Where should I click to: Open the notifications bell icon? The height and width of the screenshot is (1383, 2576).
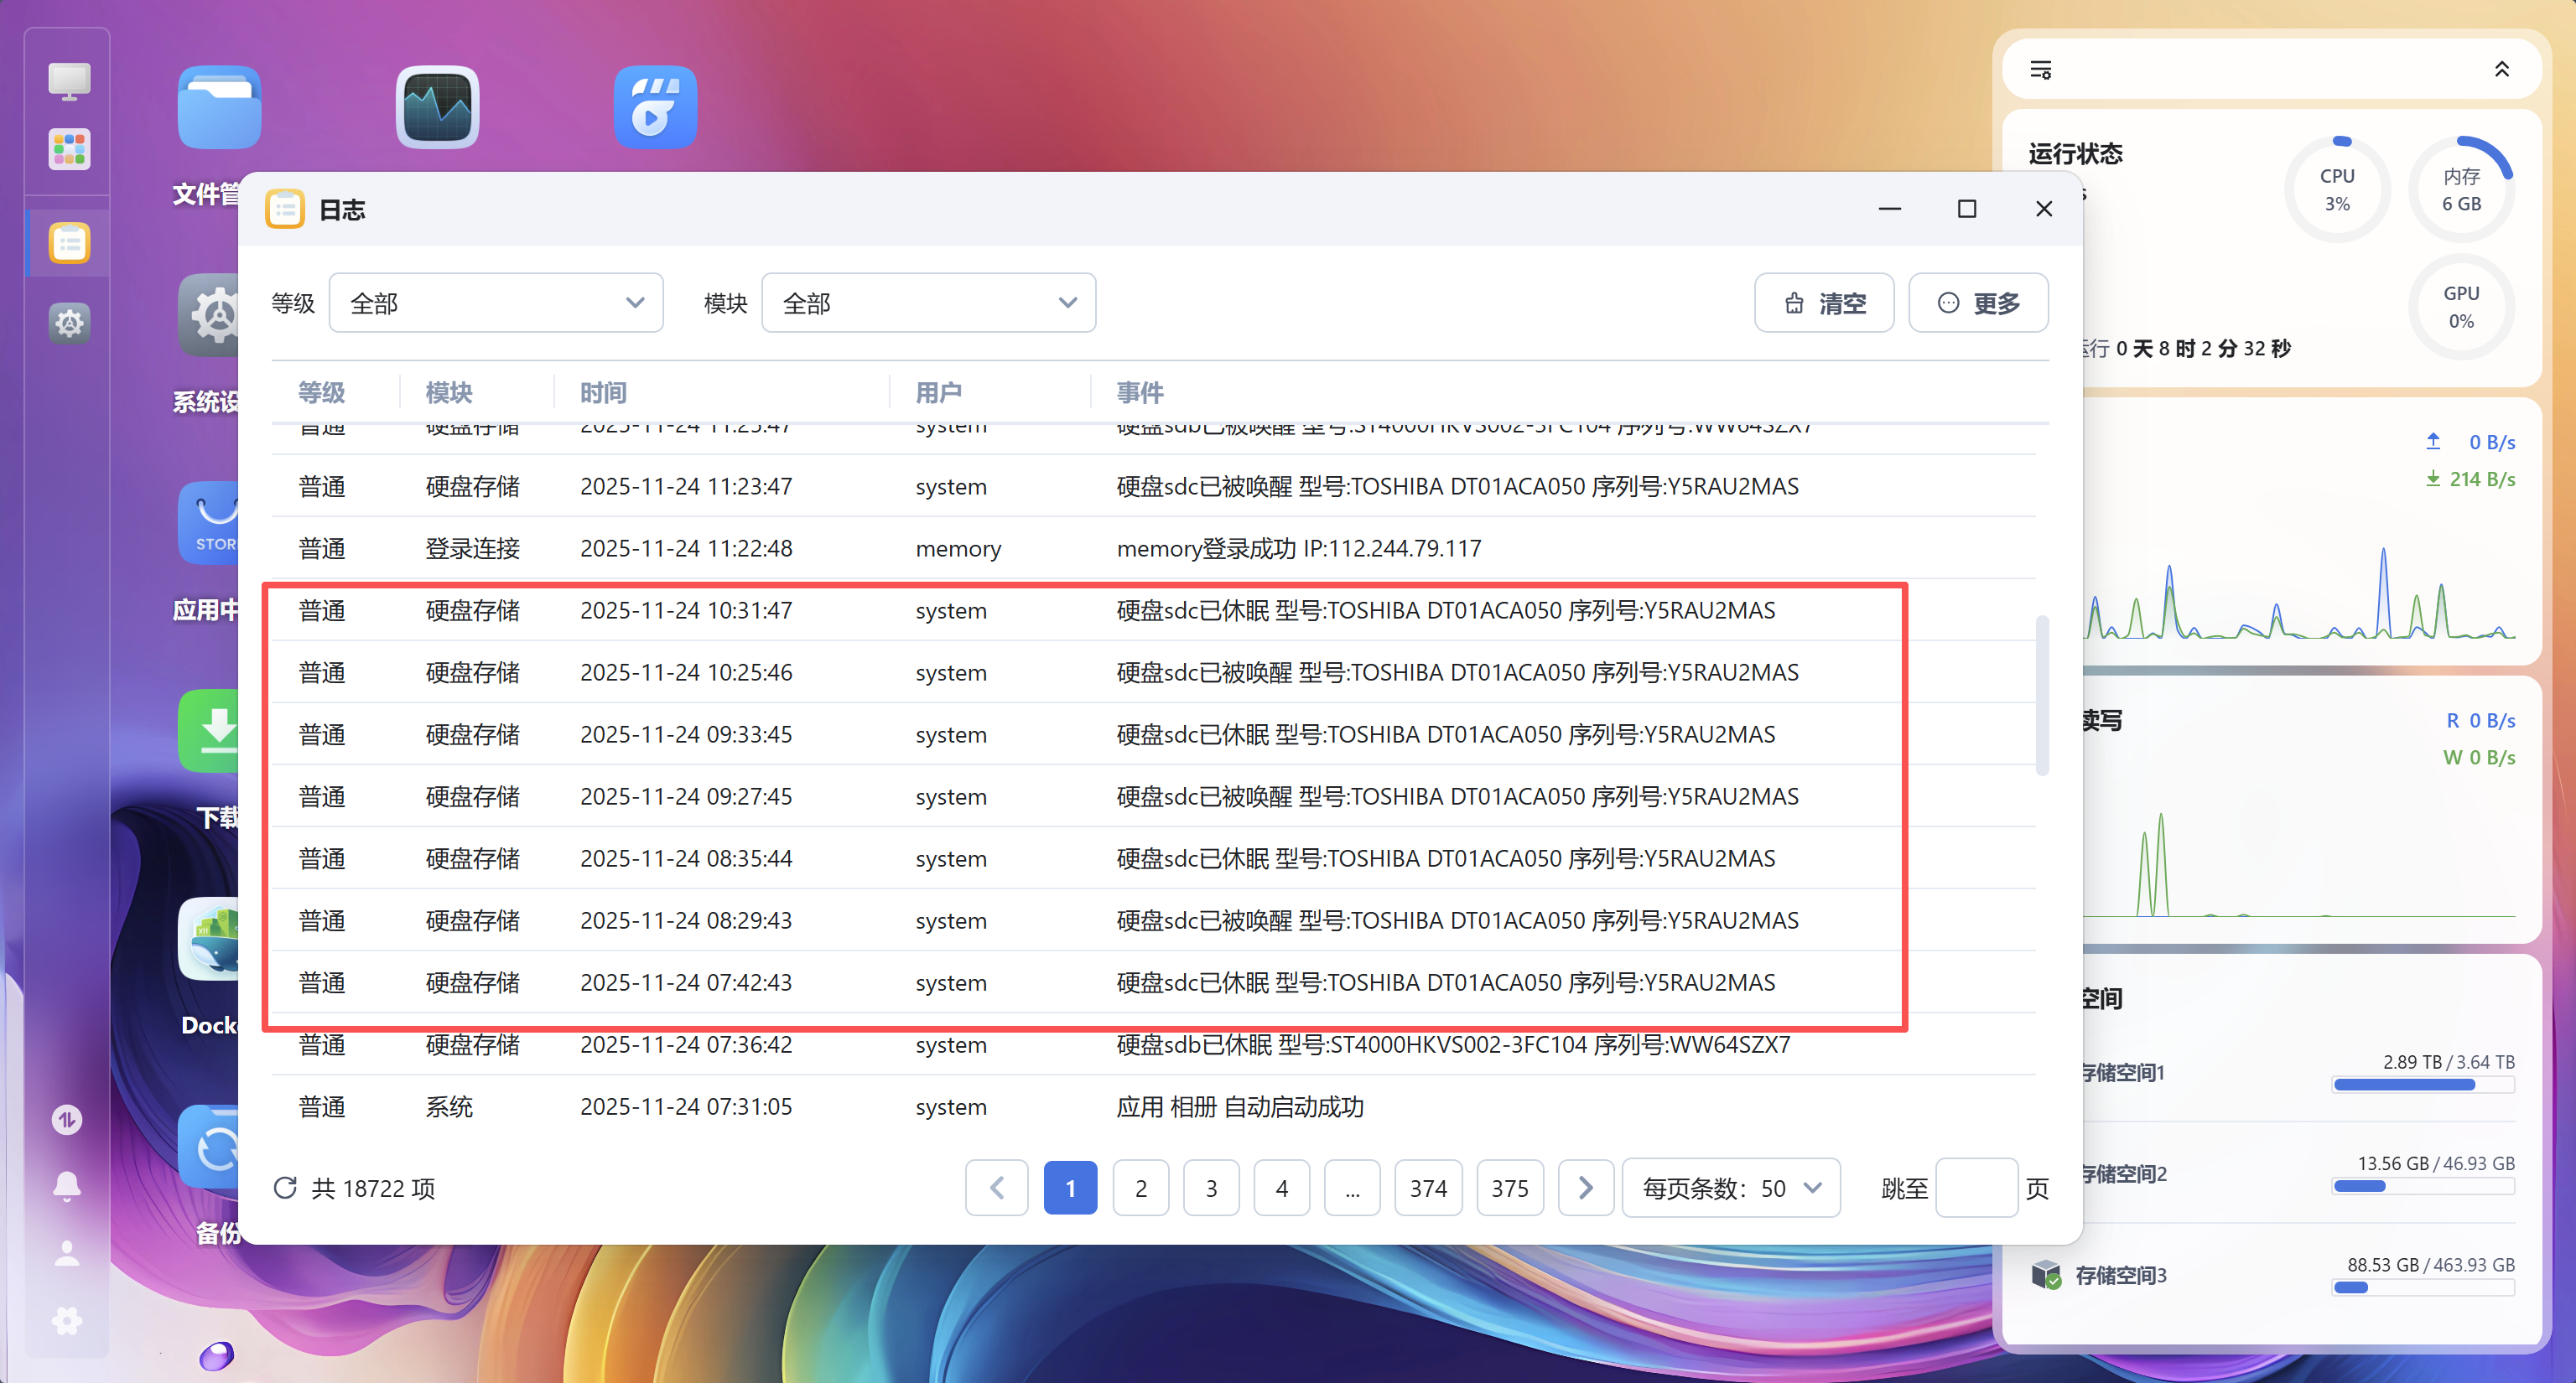tap(67, 1185)
